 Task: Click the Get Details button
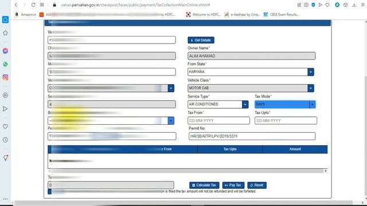[x=201, y=40]
